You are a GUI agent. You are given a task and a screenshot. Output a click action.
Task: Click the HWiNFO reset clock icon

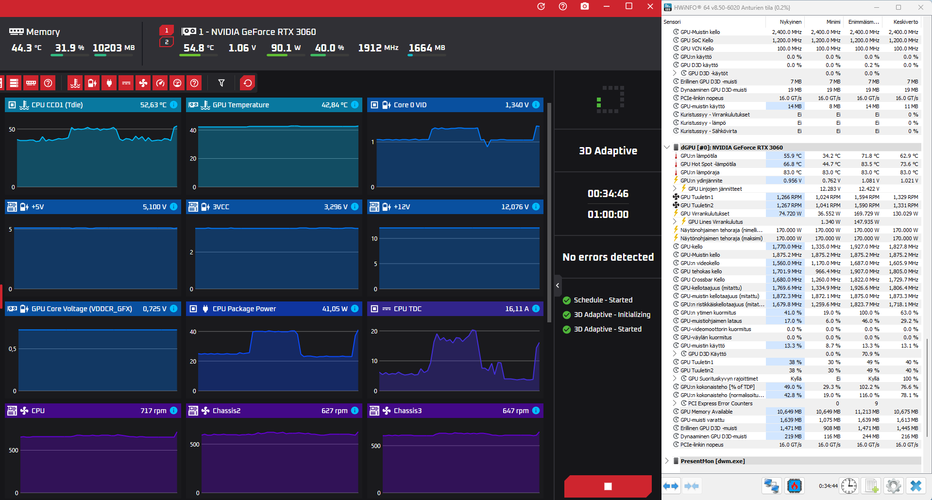coord(849,486)
